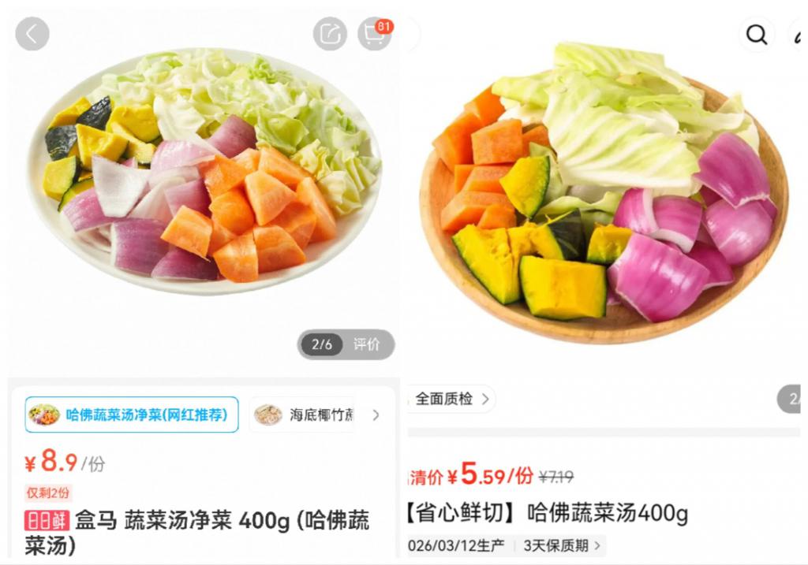Tap the partially visible icon beside search

[799, 35]
